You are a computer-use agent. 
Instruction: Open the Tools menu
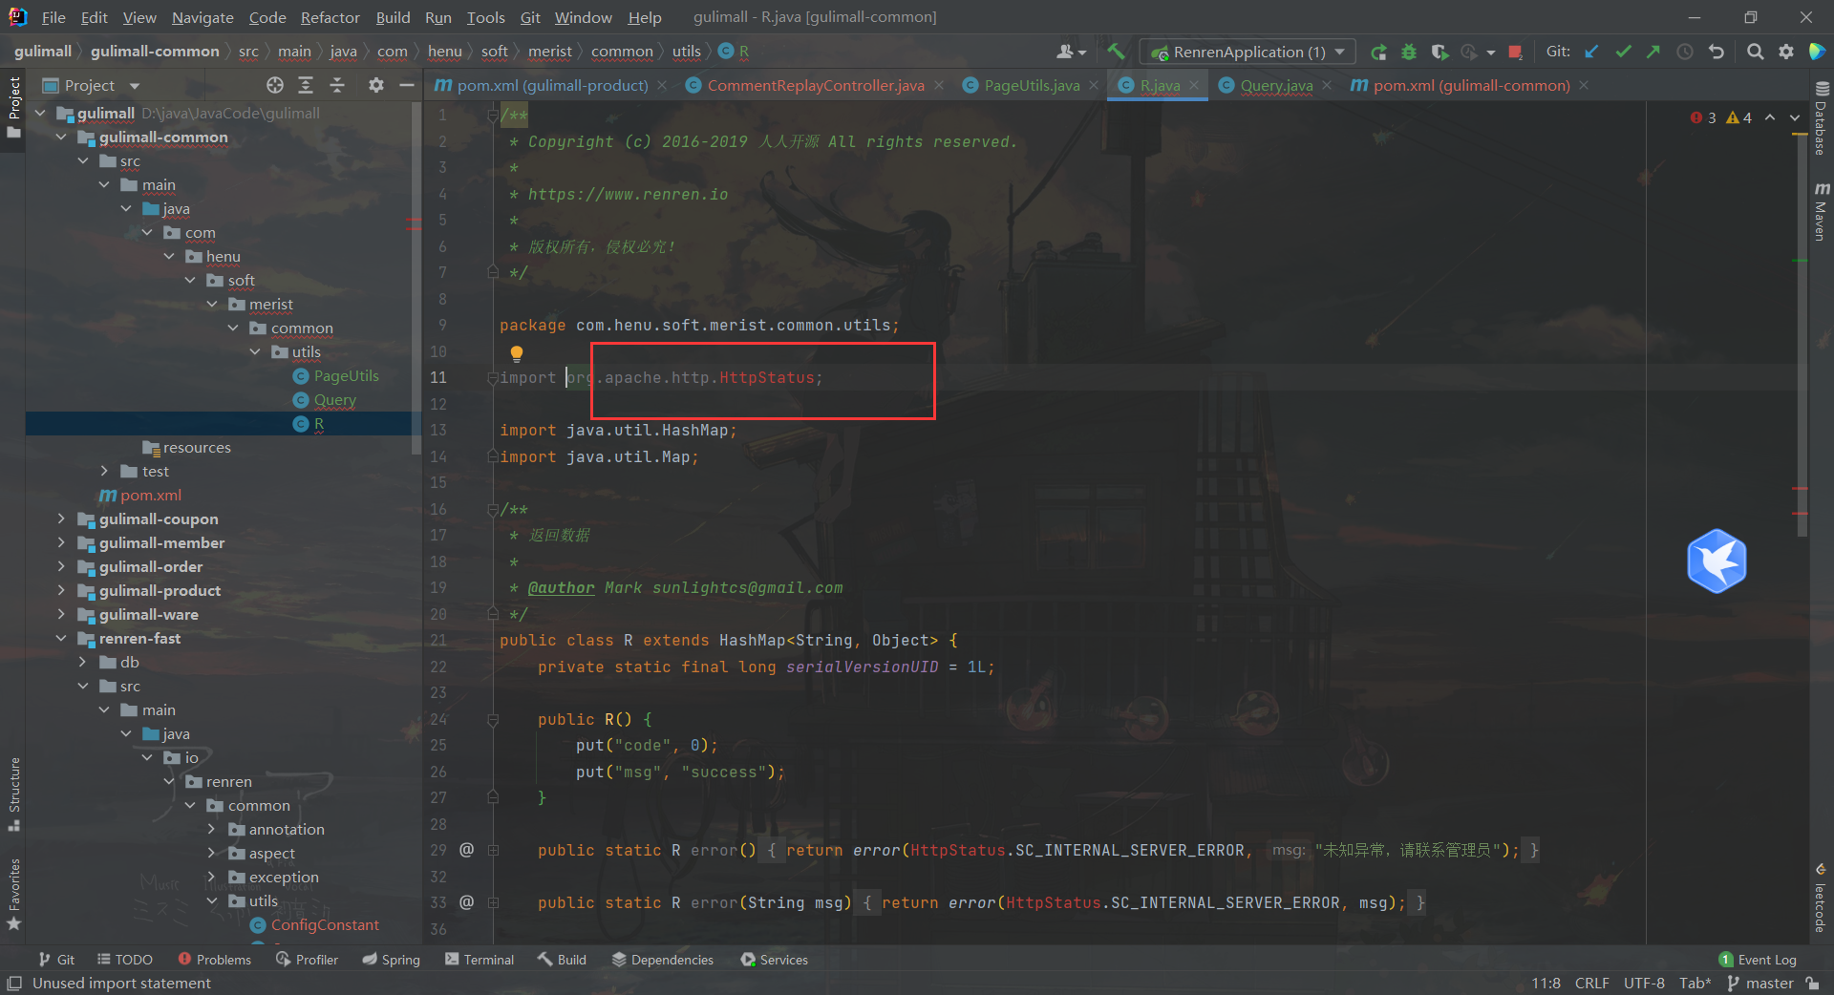[485, 17]
